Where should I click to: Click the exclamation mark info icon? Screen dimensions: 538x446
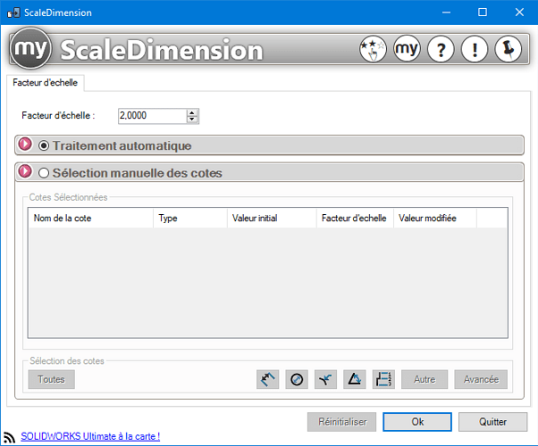pos(475,49)
